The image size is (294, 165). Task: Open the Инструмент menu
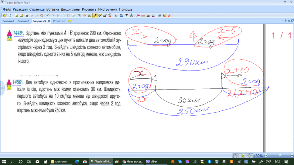pos(108,9)
